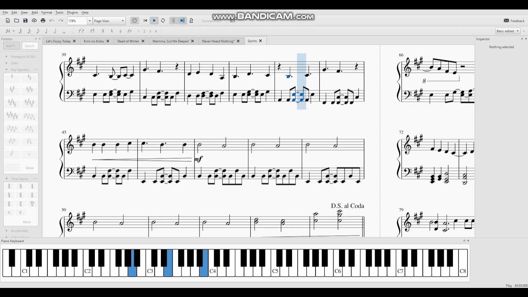Toggle the metronome icon
Screen dimensions: 528x297
point(191,21)
